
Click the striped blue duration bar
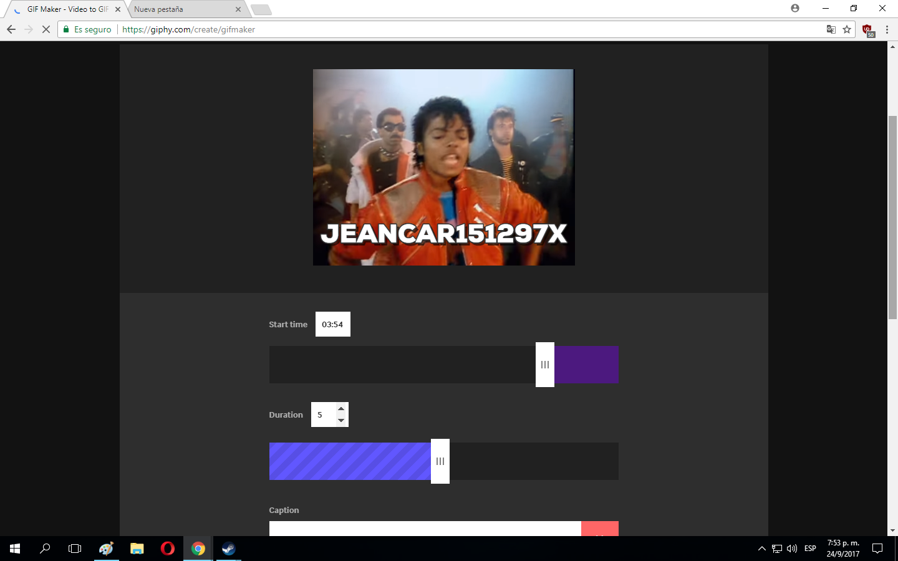tap(350, 461)
